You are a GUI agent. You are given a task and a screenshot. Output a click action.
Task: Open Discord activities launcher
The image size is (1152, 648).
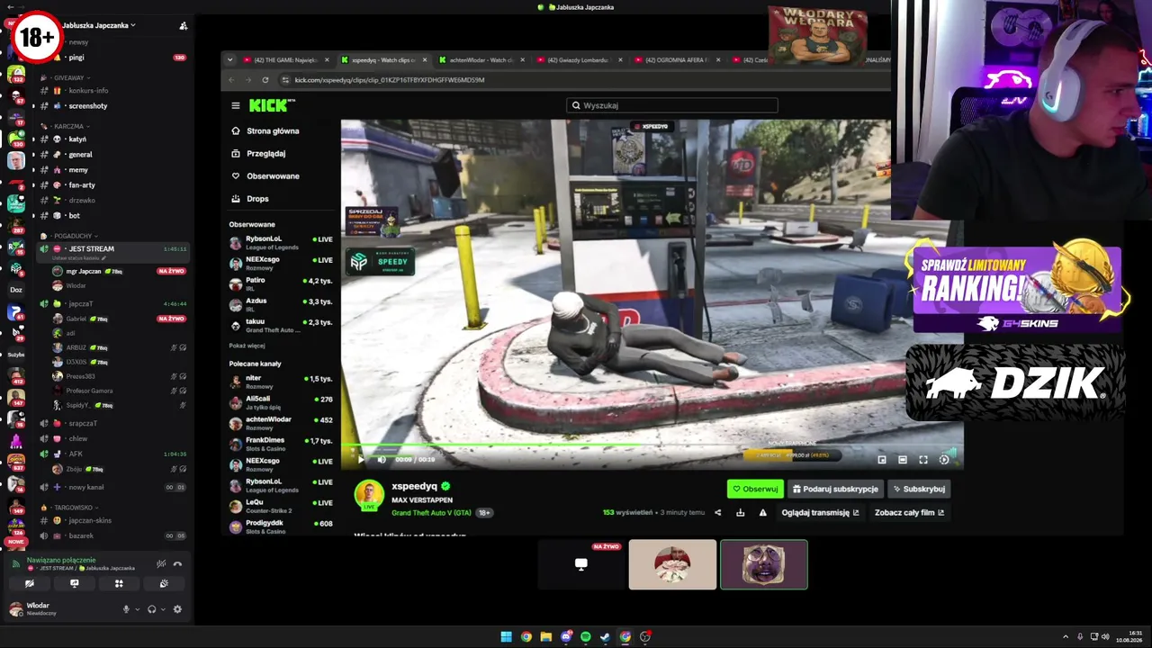pos(119,584)
